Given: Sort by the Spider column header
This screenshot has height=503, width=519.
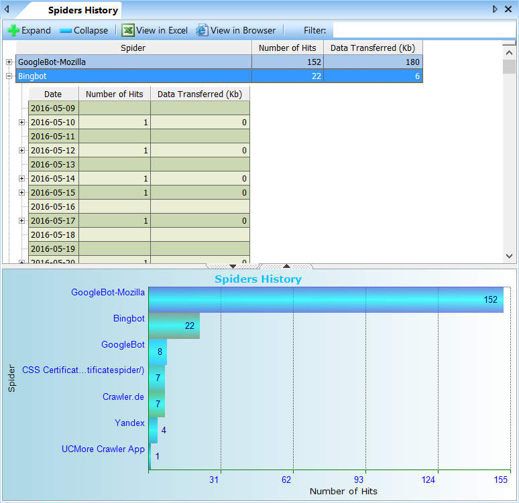Looking at the screenshot, I should click(133, 48).
